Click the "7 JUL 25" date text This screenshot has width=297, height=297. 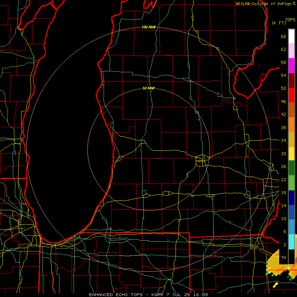(x=179, y=295)
